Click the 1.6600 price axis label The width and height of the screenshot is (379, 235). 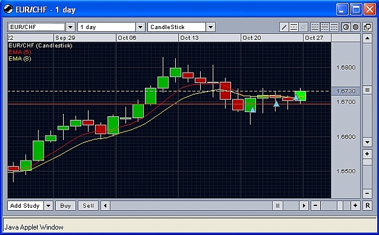click(x=346, y=136)
